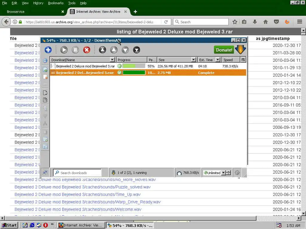This screenshot has width=306, height=229.
Task: Show site information icon in address bar
Action: 15,22
